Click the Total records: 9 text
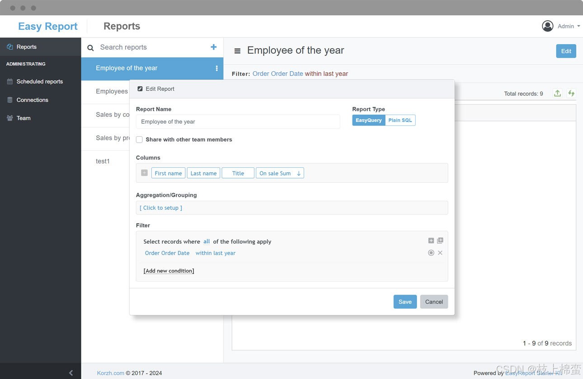The width and height of the screenshot is (583, 379). click(x=524, y=94)
